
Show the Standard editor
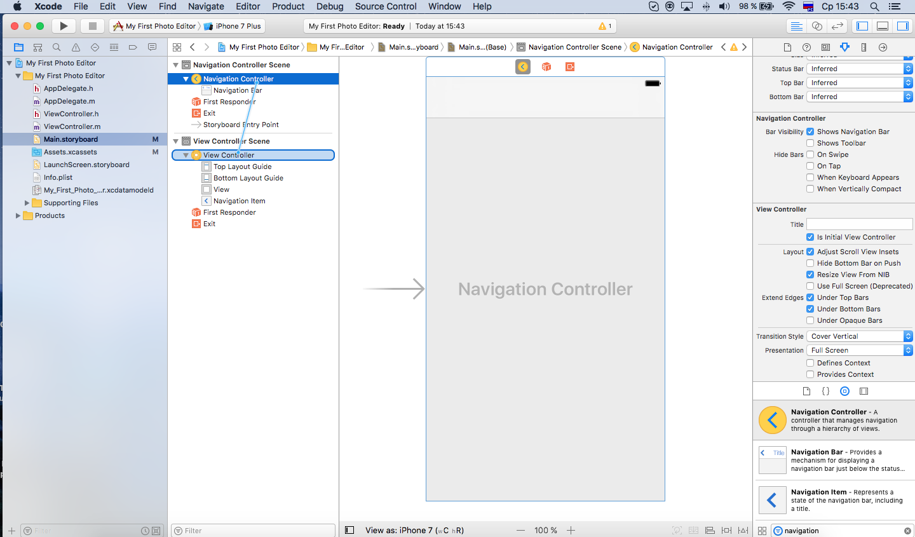[x=796, y=26]
